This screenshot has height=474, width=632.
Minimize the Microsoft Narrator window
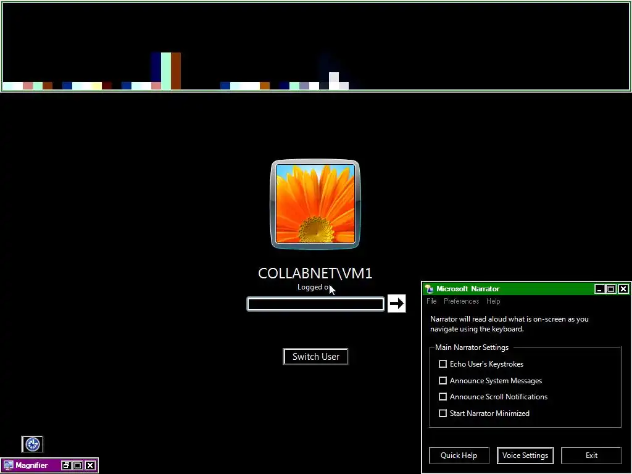tap(599, 289)
